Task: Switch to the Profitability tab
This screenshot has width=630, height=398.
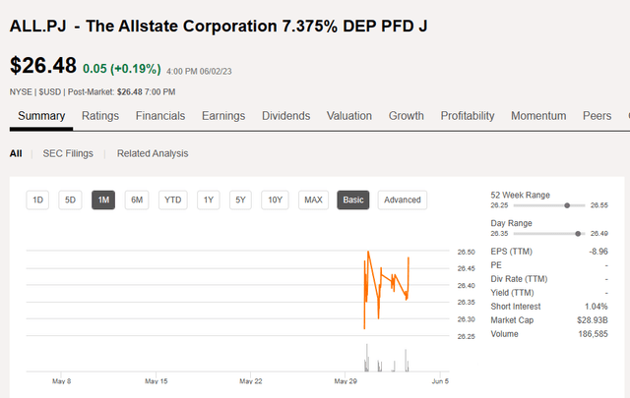Action: click(468, 116)
